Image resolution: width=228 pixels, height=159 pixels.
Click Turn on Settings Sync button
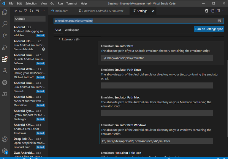pos(209,29)
